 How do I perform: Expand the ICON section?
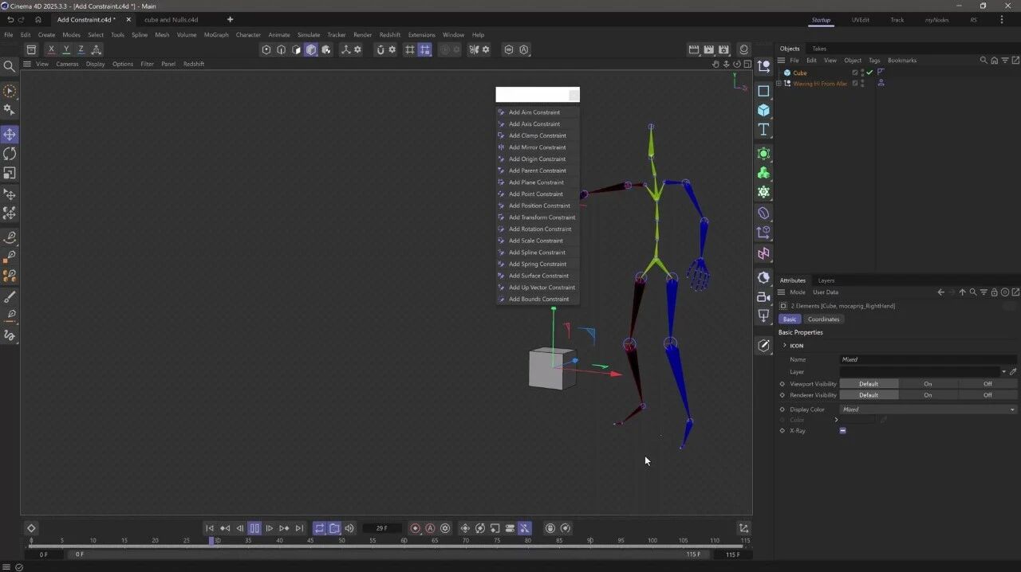pos(784,346)
